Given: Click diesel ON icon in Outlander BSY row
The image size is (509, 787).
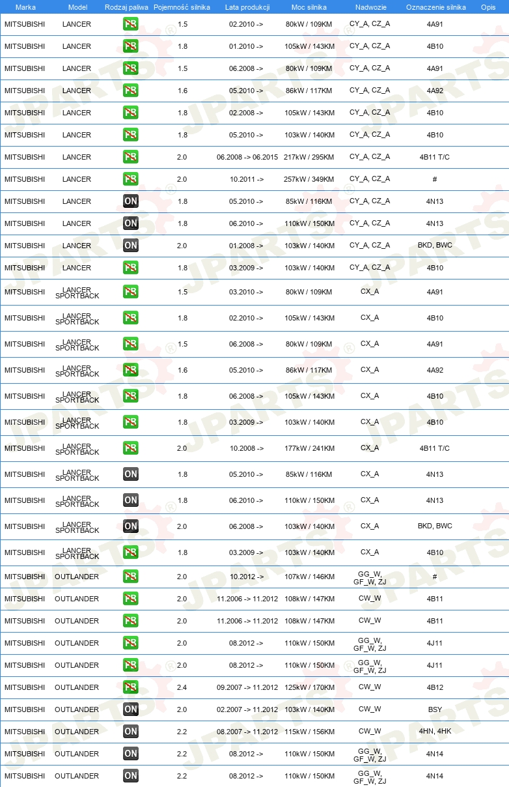Looking at the screenshot, I should pyautogui.click(x=130, y=709).
